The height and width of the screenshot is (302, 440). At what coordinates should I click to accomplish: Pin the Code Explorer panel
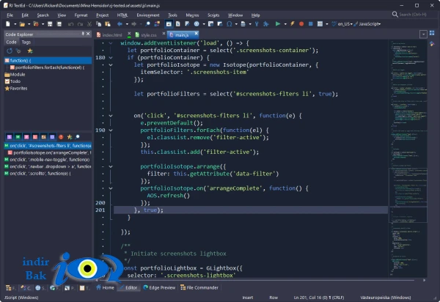83,34
